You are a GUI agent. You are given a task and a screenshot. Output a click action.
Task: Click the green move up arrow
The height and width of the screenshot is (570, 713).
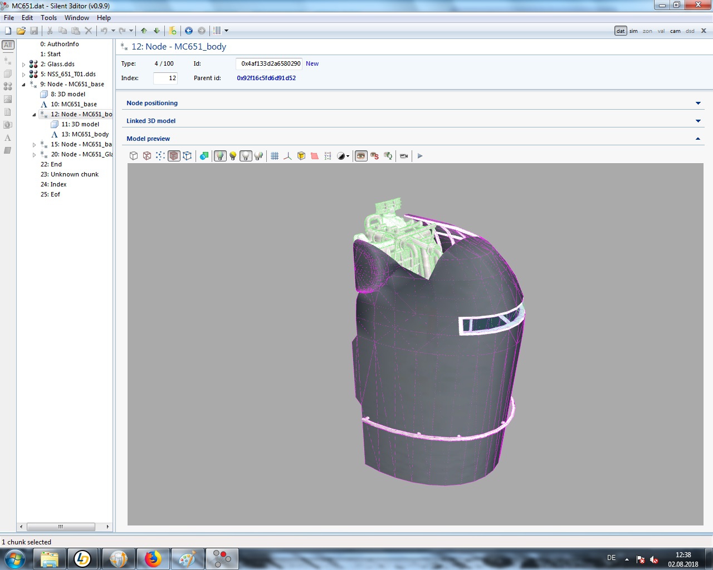click(x=144, y=31)
